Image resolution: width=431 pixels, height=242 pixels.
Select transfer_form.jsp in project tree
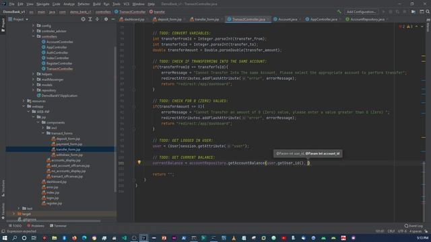pyautogui.click(x=68, y=149)
